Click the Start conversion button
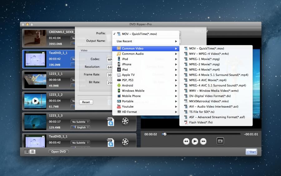 pyautogui.click(x=251, y=152)
